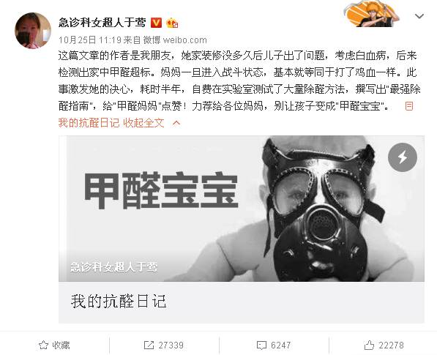Image resolution: width=437 pixels, height=355 pixels.
Task: Open the post options chevron menu
Action: tap(419, 16)
